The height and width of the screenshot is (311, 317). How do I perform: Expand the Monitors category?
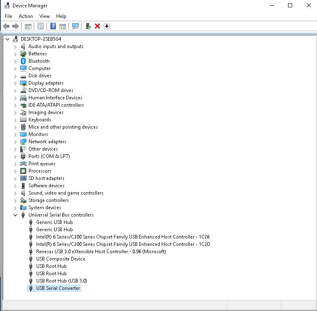coord(15,134)
